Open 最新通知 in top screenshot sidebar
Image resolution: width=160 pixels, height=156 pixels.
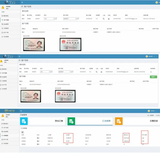point(10,16)
